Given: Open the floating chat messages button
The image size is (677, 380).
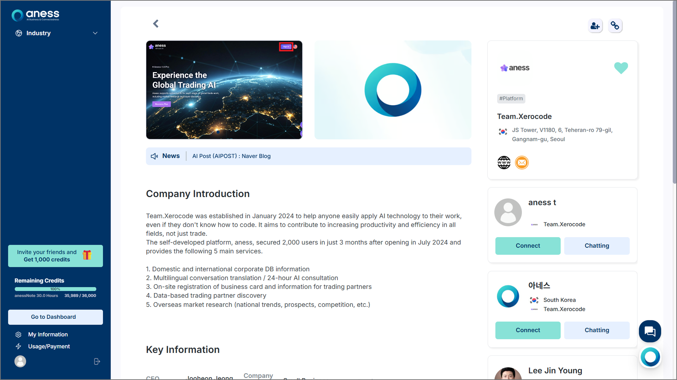Looking at the screenshot, I should [650, 331].
